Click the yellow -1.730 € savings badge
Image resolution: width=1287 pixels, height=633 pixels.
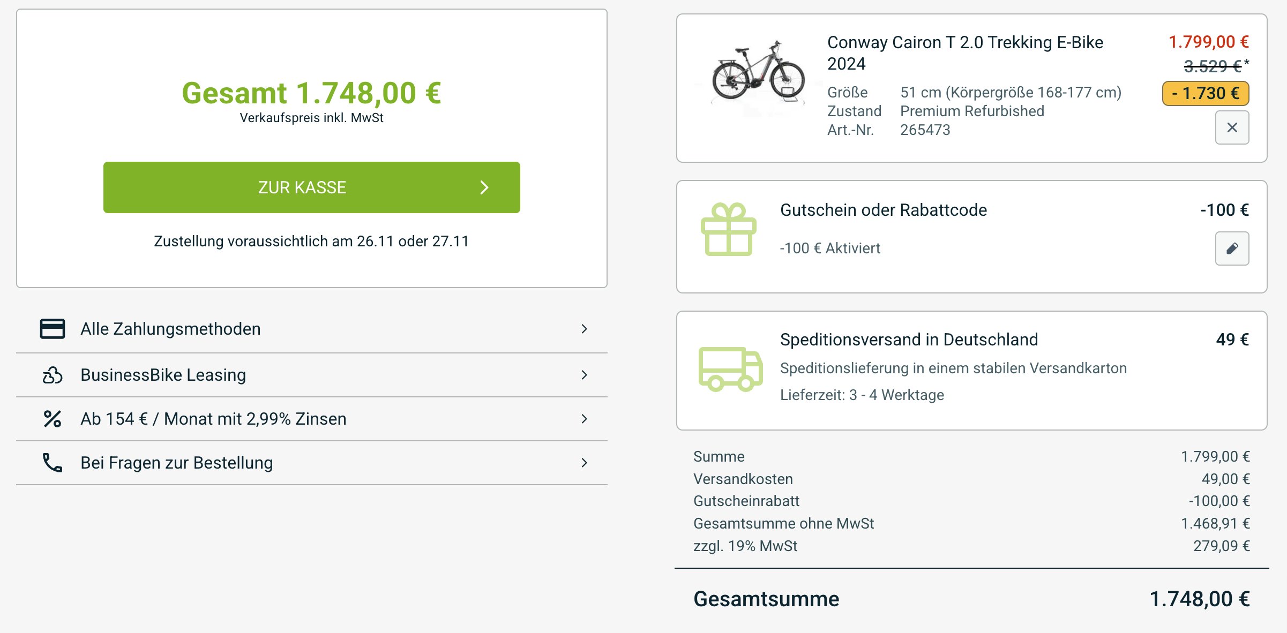pos(1205,94)
